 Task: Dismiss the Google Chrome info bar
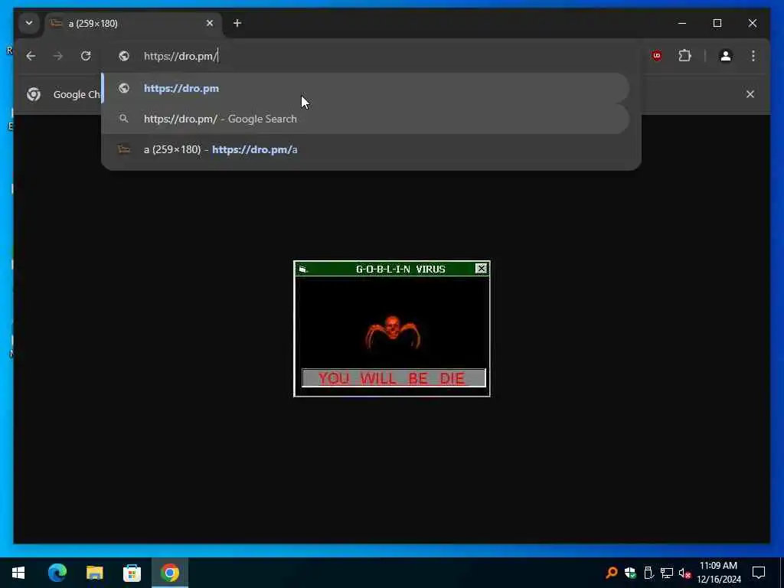click(750, 94)
